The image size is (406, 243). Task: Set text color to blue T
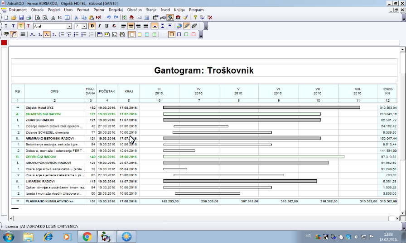(x=14, y=26)
